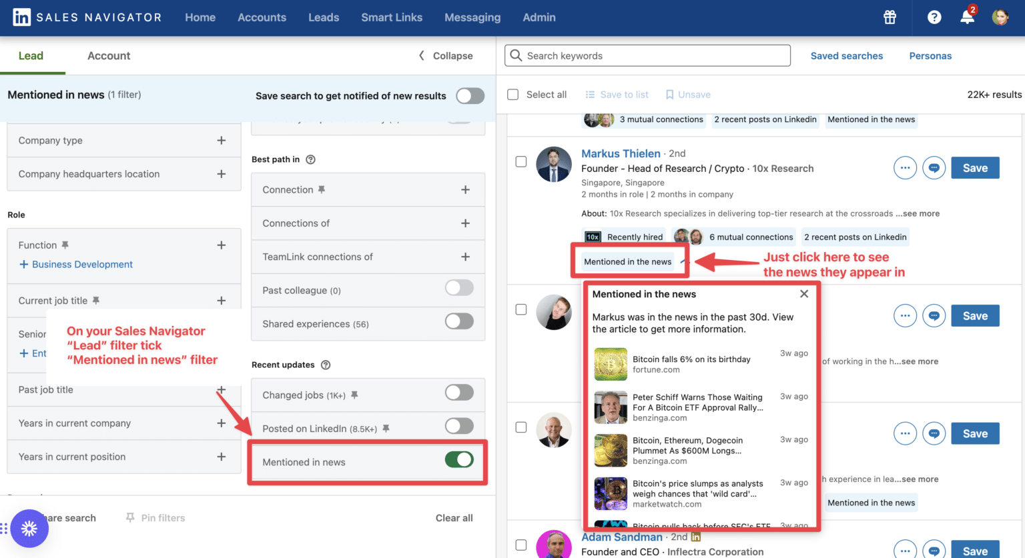Save Markus Thielen as a lead
This screenshot has height=558, width=1025.
pyautogui.click(x=975, y=167)
